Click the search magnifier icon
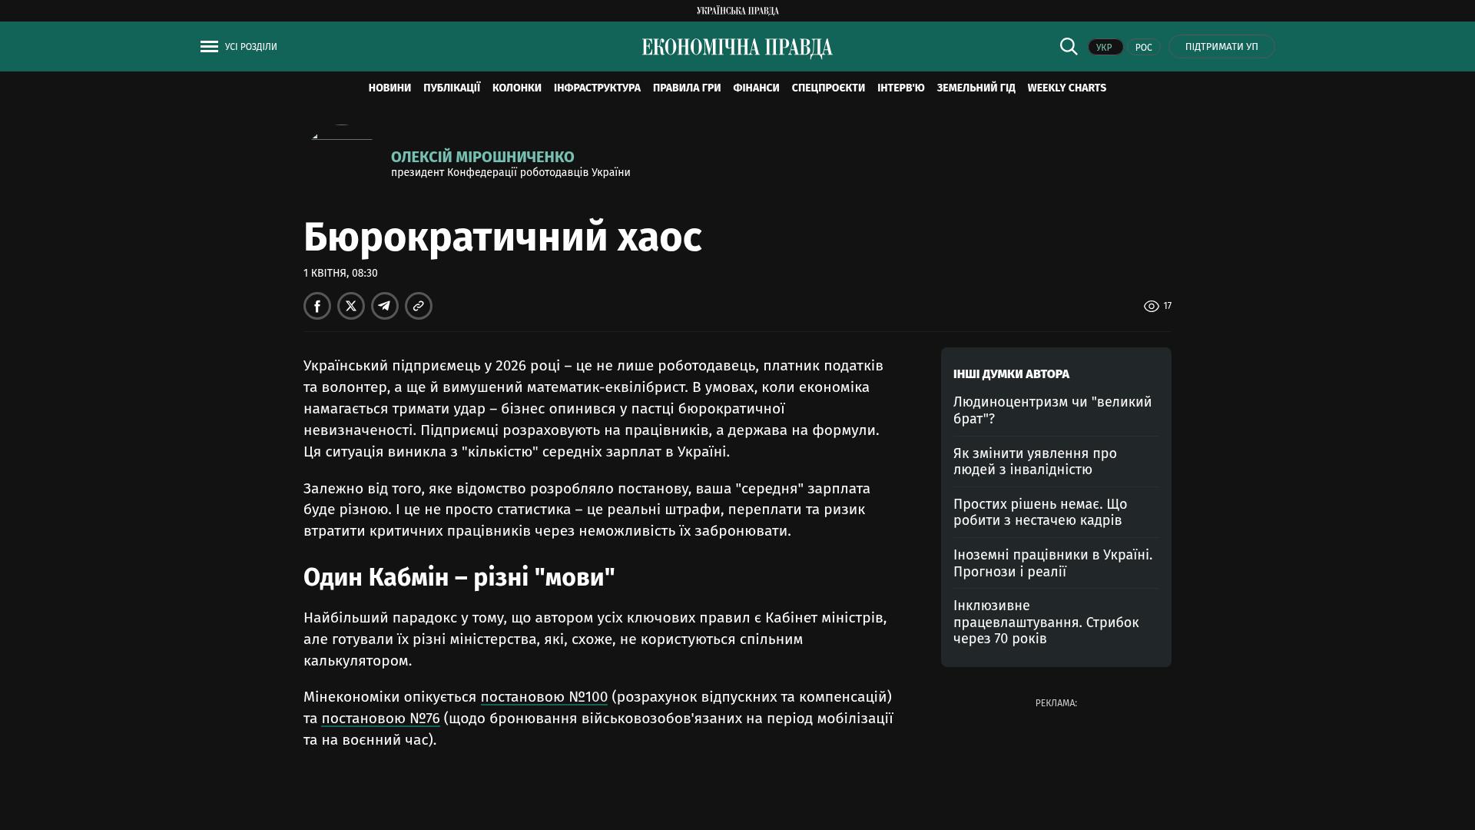 pos(1069,46)
